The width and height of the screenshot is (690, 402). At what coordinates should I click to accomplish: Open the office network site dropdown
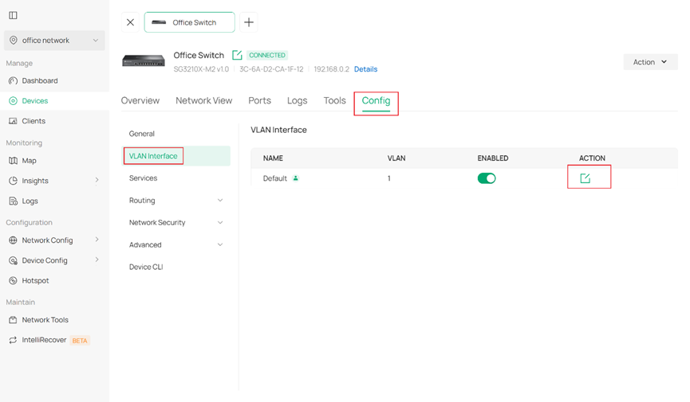click(x=54, y=41)
